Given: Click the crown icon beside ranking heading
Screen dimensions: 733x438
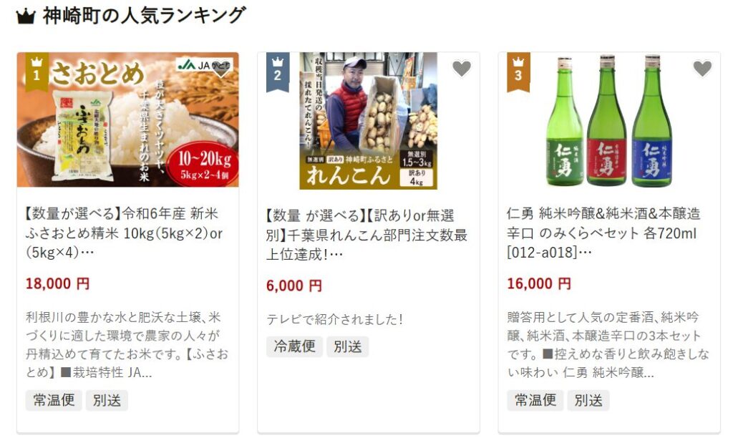Looking at the screenshot, I should coord(26,16).
